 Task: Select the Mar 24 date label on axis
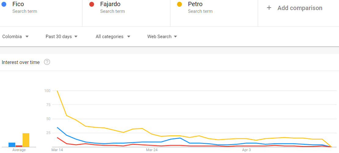click(152, 150)
